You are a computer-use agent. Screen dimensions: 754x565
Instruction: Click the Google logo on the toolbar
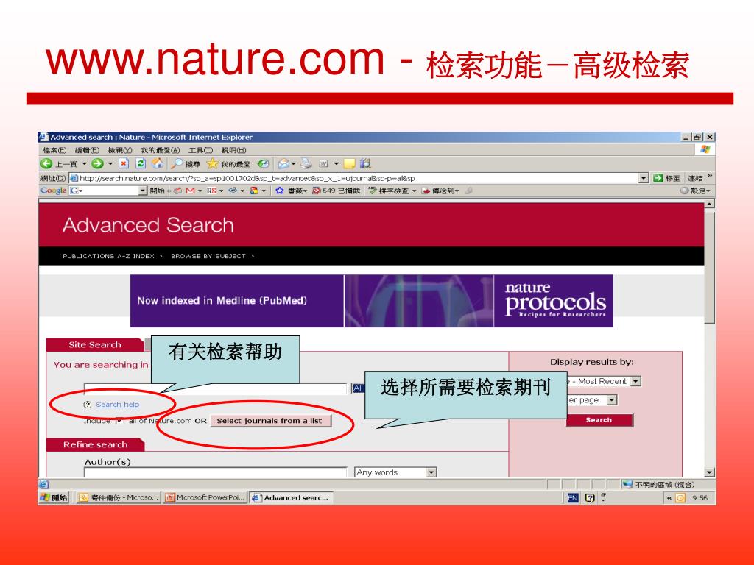53,191
